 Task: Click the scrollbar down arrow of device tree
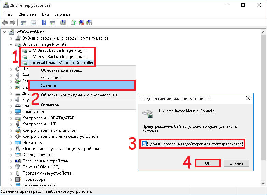tap(263, 183)
